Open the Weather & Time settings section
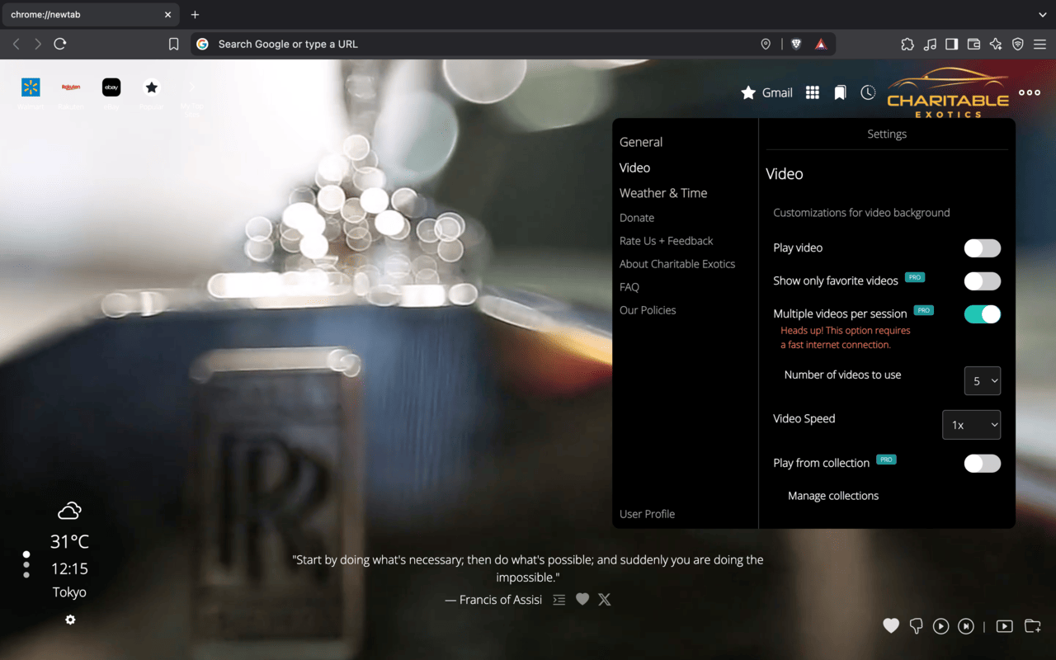 tap(663, 193)
